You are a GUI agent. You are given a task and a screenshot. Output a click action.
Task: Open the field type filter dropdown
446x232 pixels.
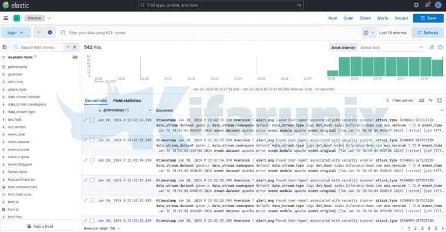tap(71, 47)
